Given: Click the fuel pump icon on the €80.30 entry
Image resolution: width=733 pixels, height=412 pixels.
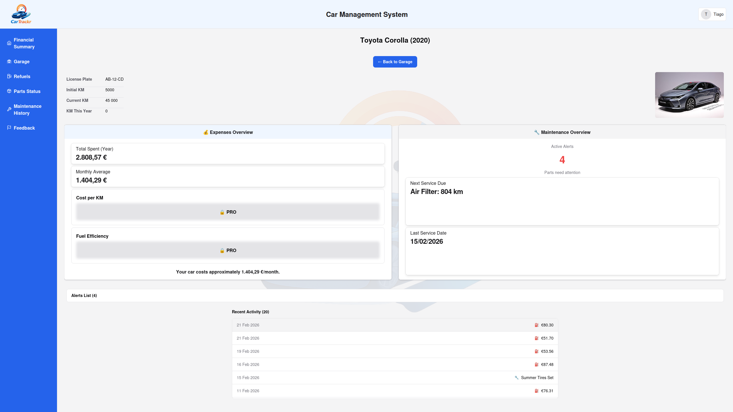Looking at the screenshot, I should [x=537, y=325].
